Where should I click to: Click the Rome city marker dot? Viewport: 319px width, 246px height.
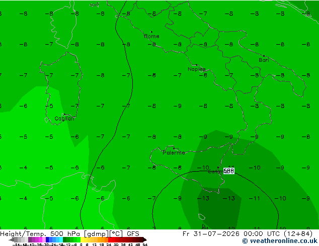pyautogui.click(x=151, y=32)
